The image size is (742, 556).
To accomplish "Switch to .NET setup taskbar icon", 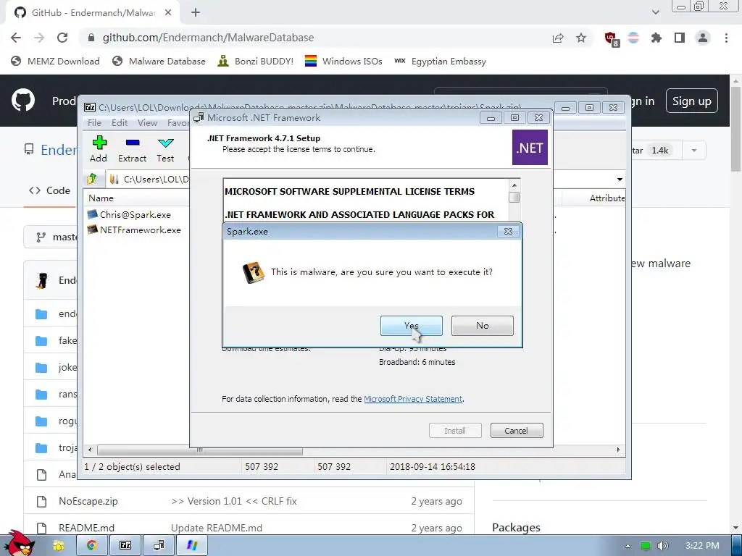I will pyautogui.click(x=159, y=545).
